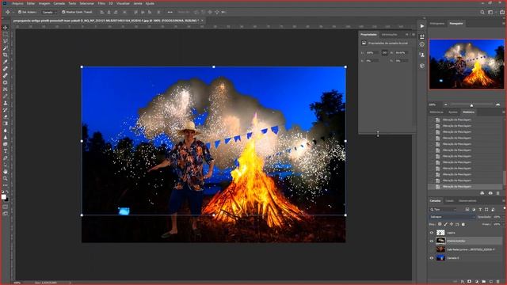Switch to the Histograma tab
The image size is (507, 285).
[x=437, y=24]
